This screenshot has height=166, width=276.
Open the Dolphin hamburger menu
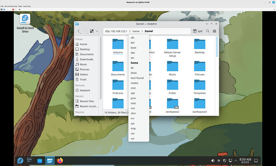point(214,31)
